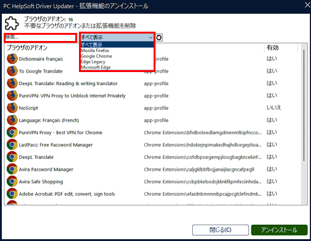Screen dimensions: 311x241
Task: Click いいえ status in the NoScript row
Action: point(274,107)
